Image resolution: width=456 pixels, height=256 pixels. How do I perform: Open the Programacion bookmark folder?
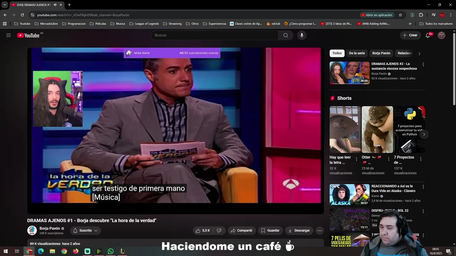[74, 24]
